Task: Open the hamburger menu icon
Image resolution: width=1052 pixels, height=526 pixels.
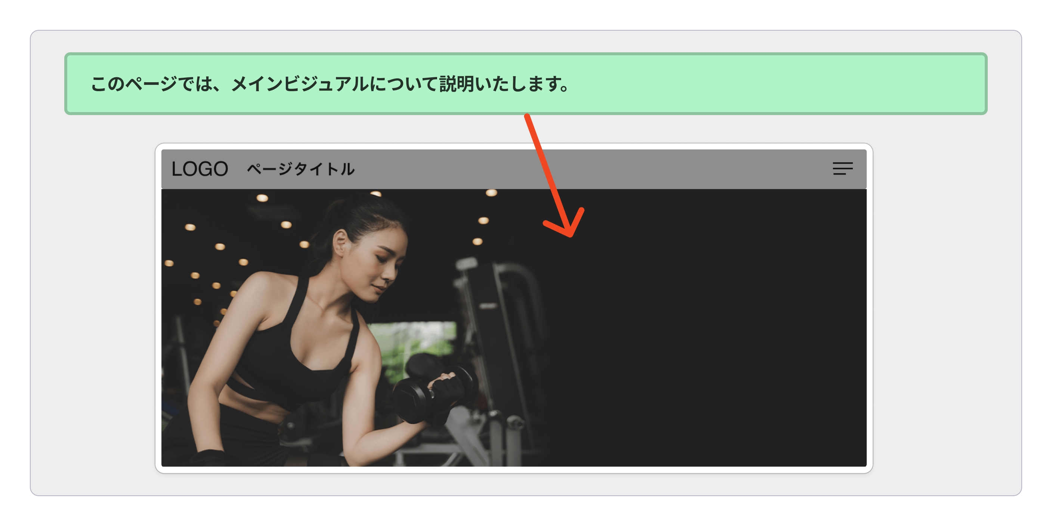Action: (842, 168)
